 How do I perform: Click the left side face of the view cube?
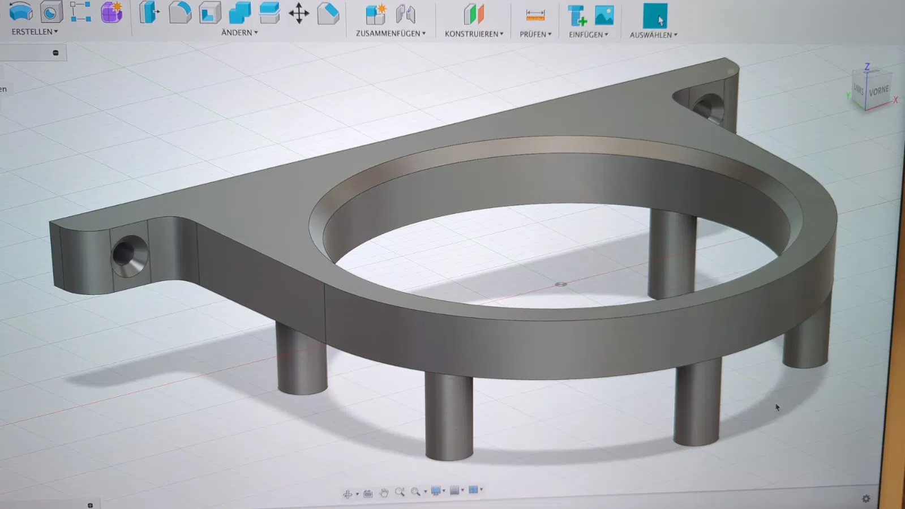pos(859,89)
